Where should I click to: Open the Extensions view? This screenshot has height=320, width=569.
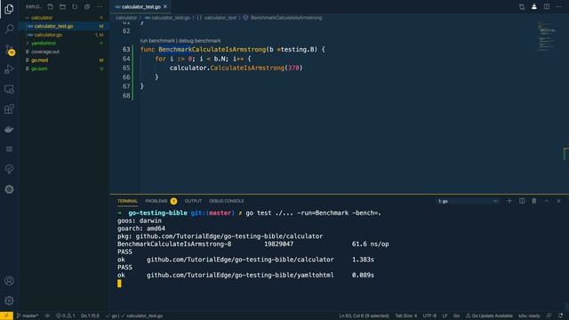[9, 108]
